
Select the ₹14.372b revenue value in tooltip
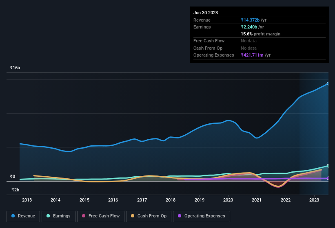point(250,20)
